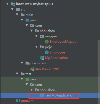The height and width of the screenshot is (104, 100).
Task: Collapse the java folder under main
Action: pyautogui.click(x=22, y=20)
